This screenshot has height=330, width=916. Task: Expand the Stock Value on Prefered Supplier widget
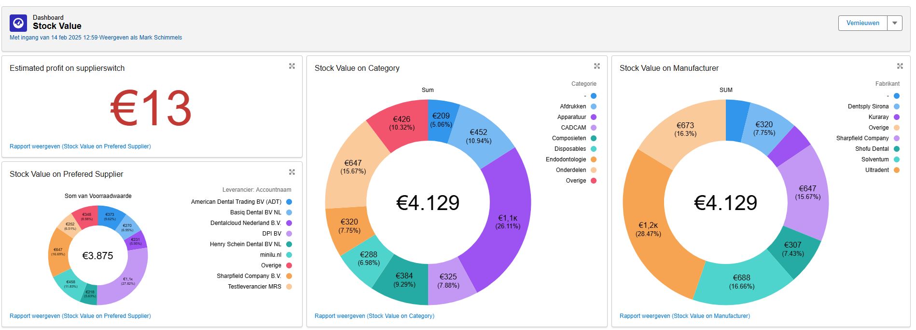[x=292, y=172]
